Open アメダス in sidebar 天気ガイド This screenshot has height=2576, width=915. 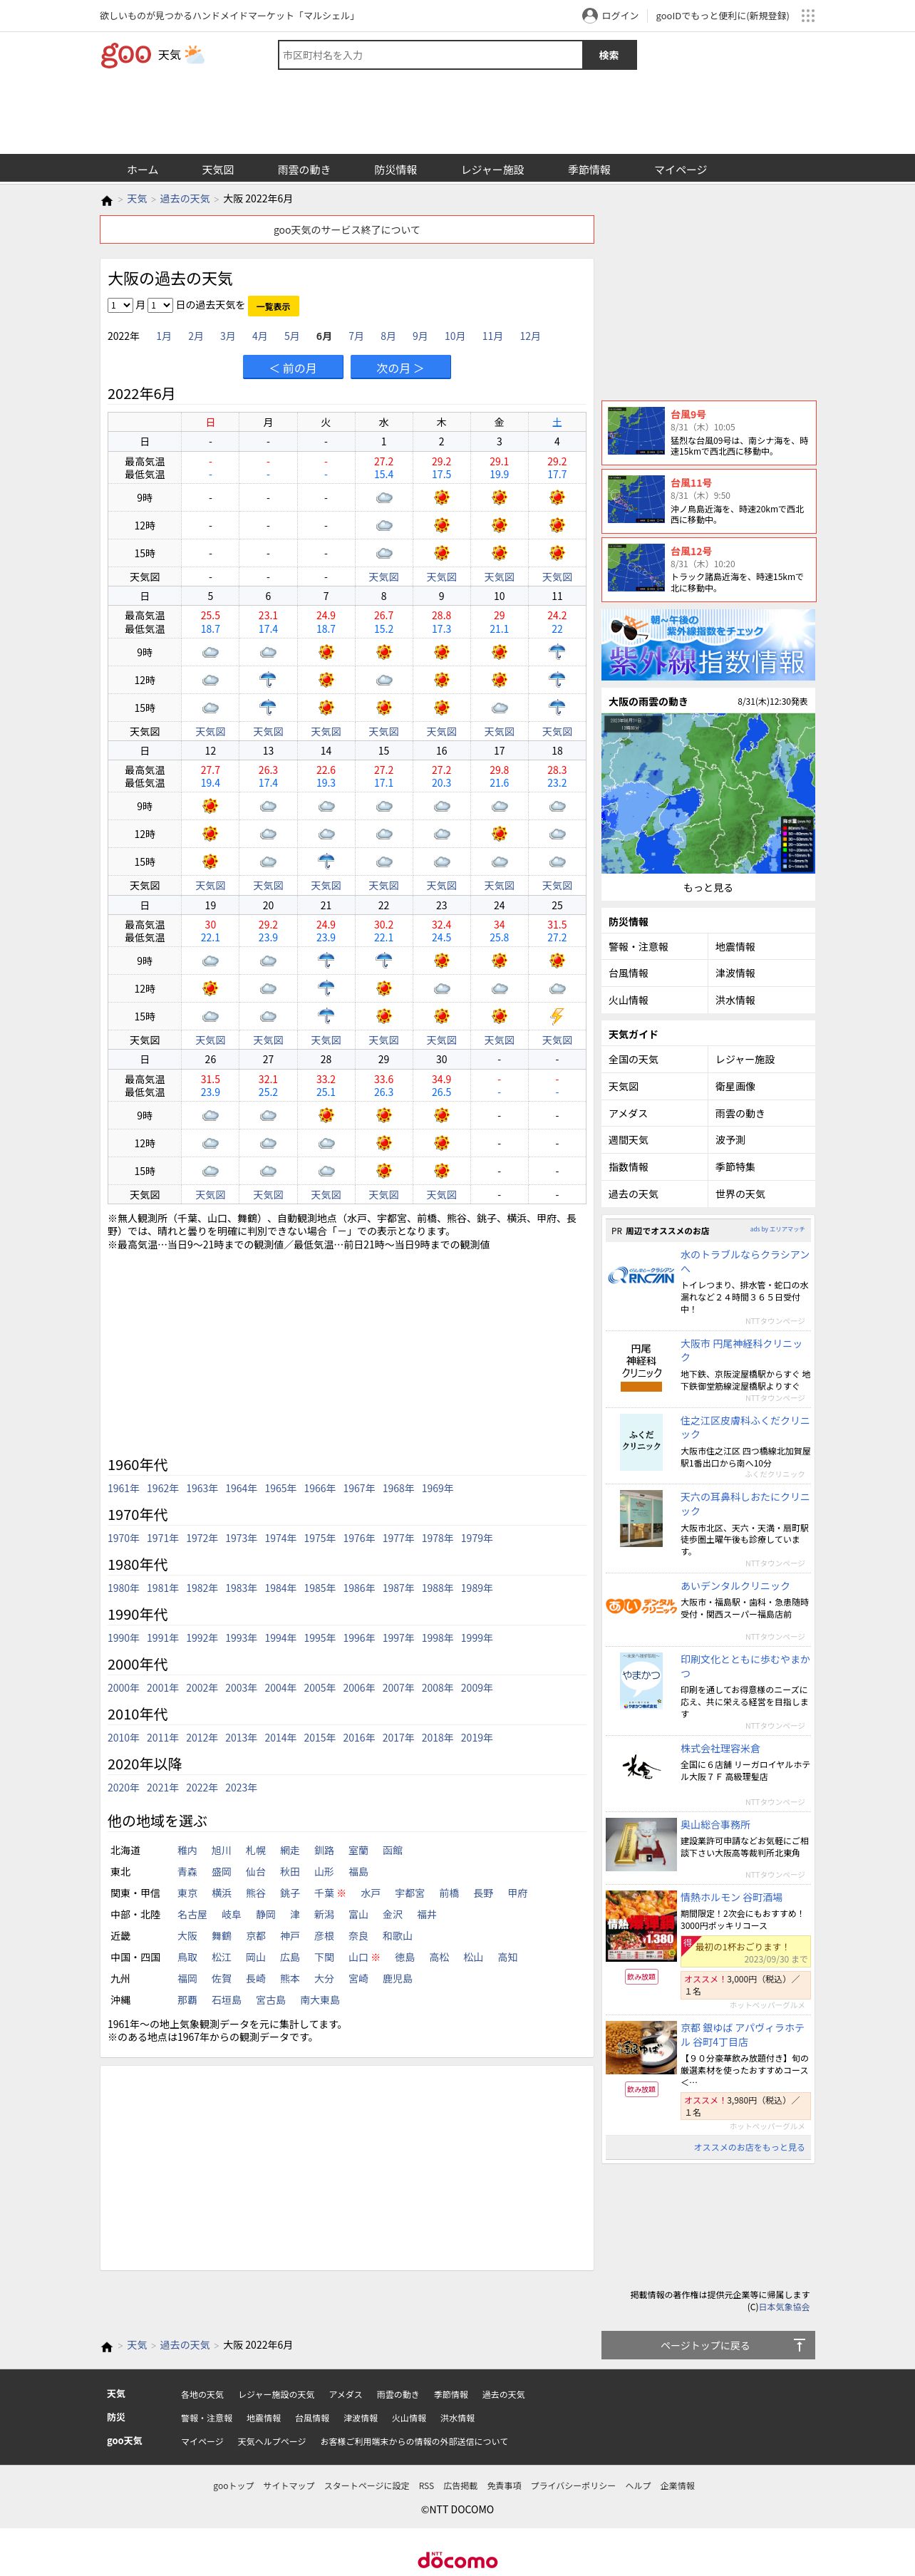tap(628, 1113)
